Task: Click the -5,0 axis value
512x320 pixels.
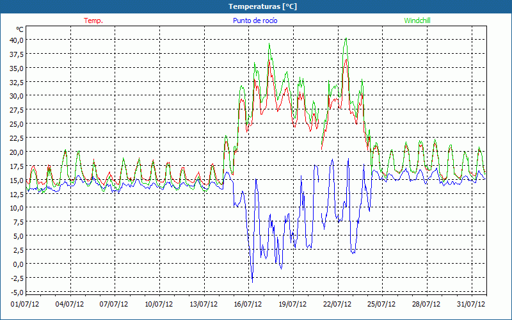Action: click(18, 292)
